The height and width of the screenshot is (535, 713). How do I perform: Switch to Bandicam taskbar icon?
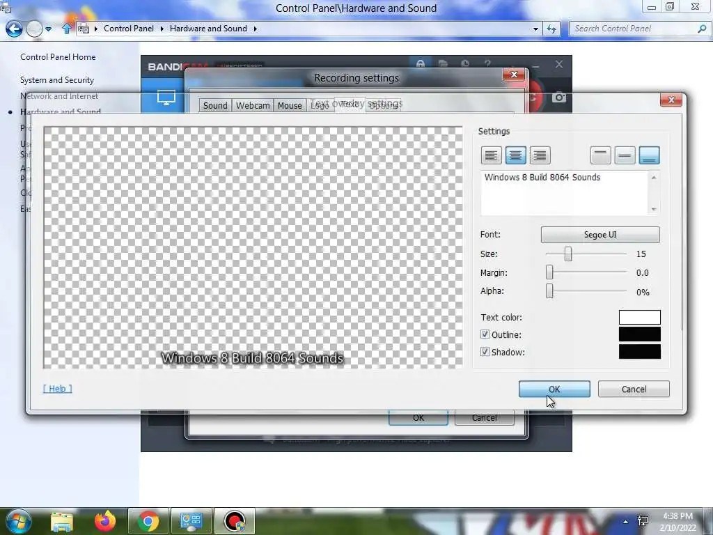tap(234, 521)
